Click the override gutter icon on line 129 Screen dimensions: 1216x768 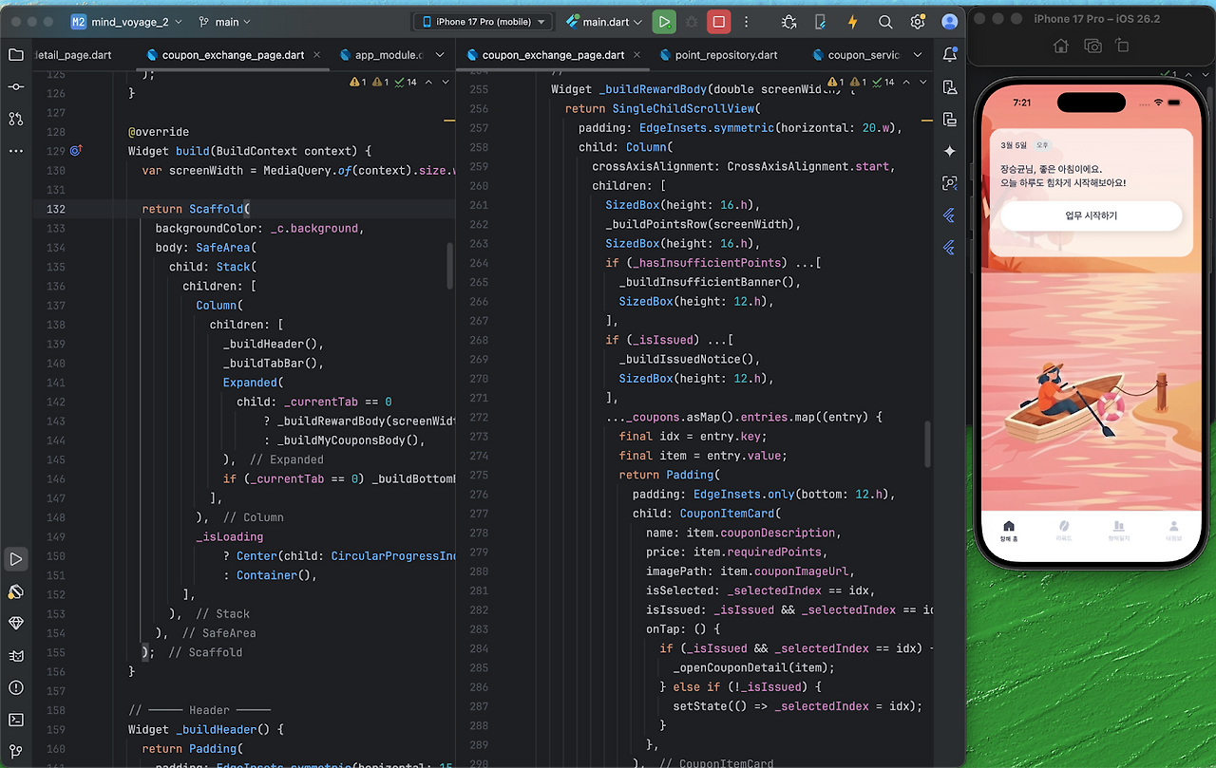77,151
